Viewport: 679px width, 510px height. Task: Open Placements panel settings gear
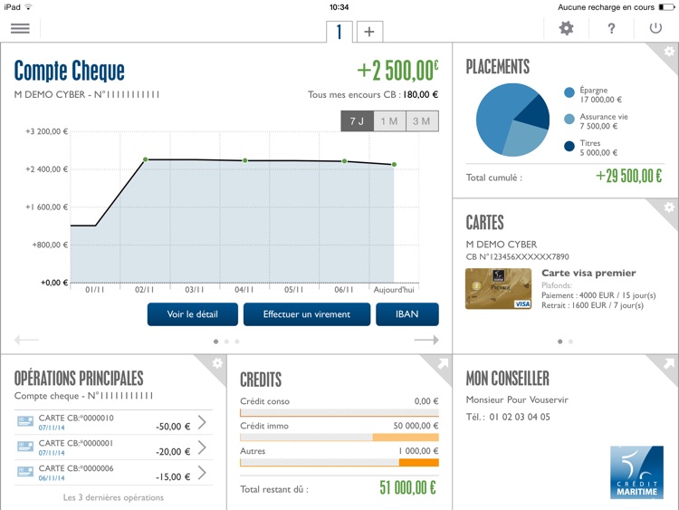coord(669,52)
